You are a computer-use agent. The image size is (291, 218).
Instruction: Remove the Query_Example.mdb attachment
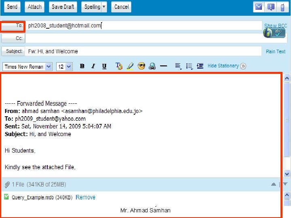coord(85,197)
